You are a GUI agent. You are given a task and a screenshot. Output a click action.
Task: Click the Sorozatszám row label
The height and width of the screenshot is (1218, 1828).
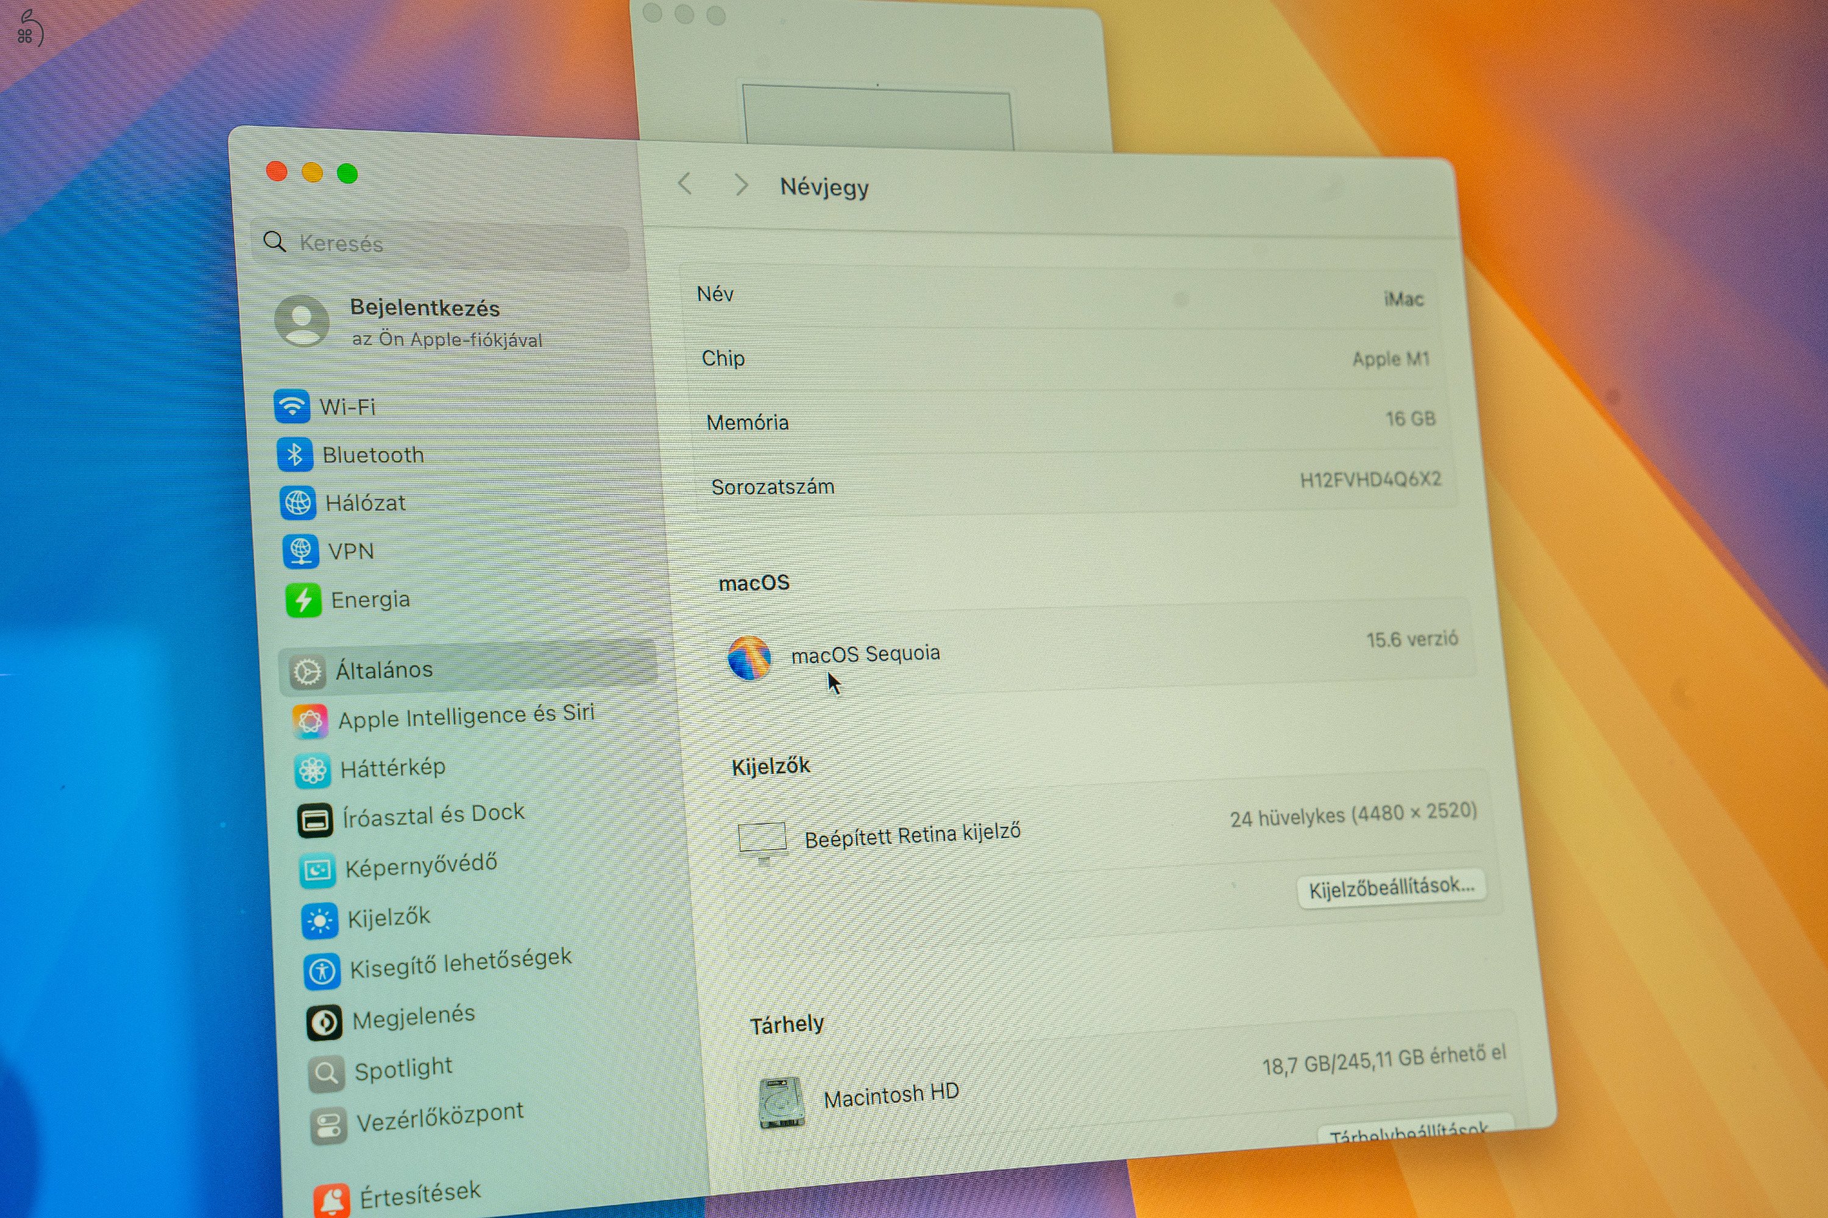773,487
